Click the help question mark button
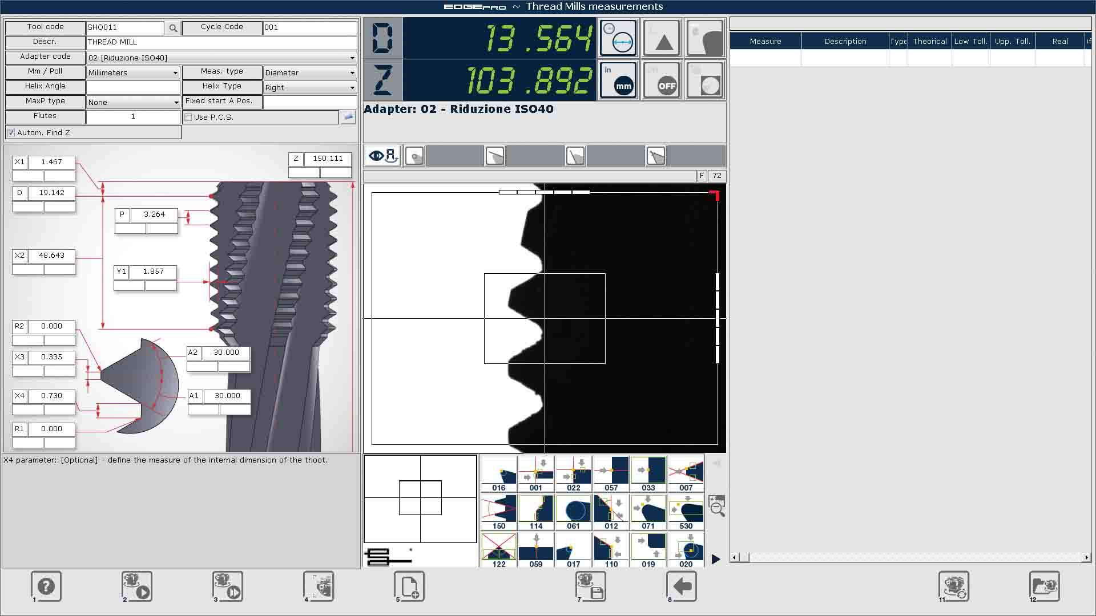This screenshot has width=1096, height=616. [46, 586]
